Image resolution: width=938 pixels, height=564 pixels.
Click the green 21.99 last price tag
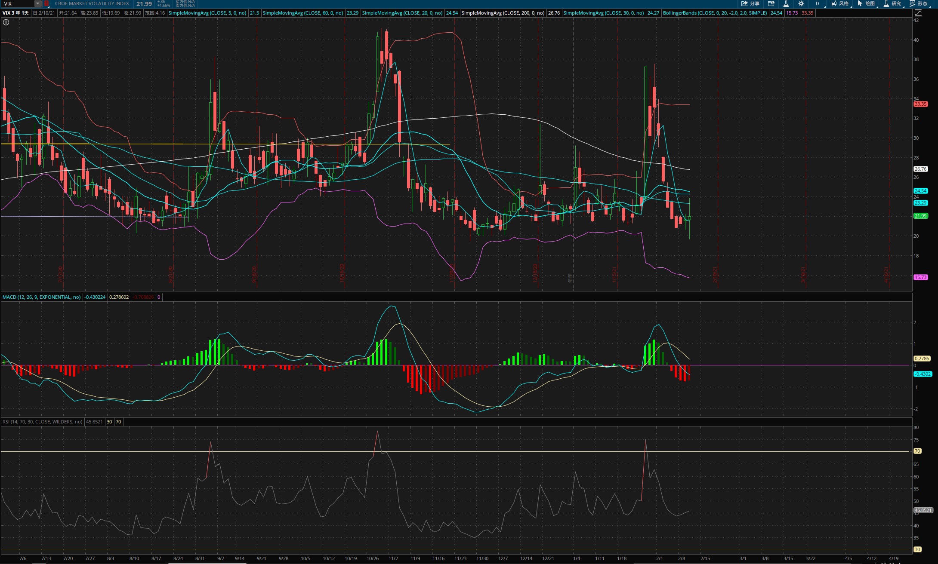pyautogui.click(x=920, y=216)
